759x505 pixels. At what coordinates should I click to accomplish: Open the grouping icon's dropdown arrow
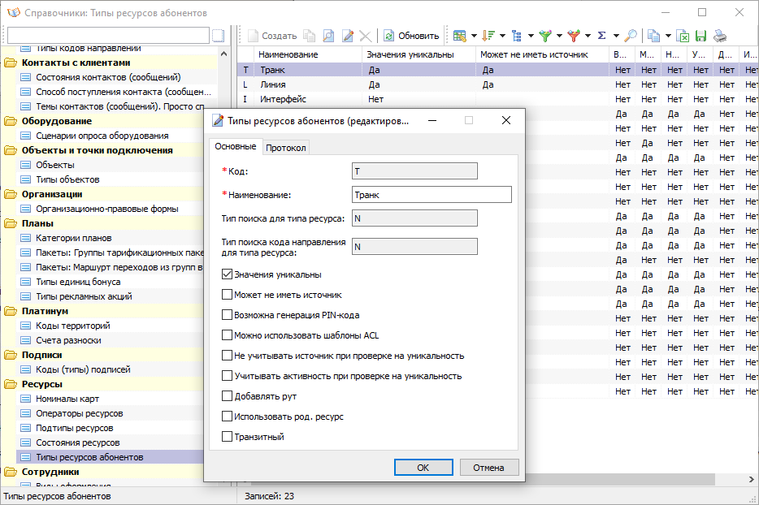click(x=531, y=36)
